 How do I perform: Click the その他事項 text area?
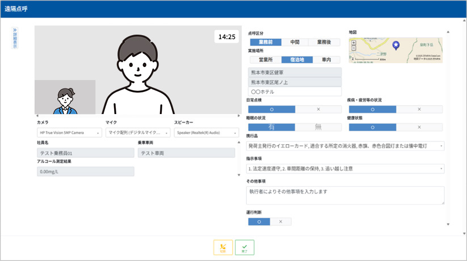pyautogui.click(x=346, y=195)
